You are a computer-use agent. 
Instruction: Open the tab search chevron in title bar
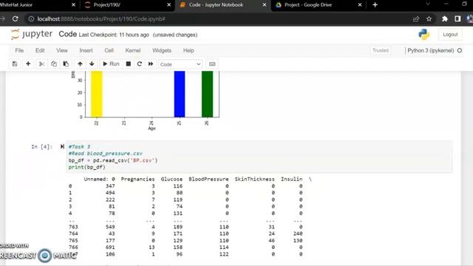tap(427, 4)
